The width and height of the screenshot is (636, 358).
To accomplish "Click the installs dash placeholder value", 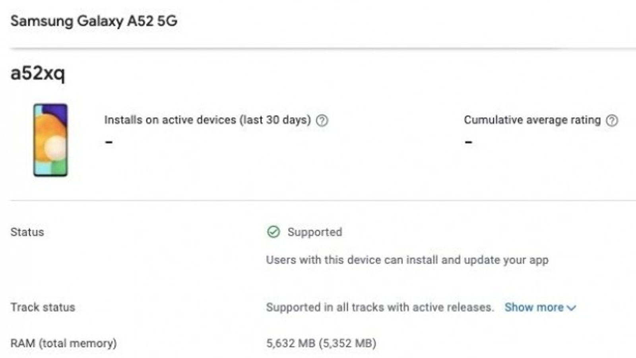I will click(108, 142).
